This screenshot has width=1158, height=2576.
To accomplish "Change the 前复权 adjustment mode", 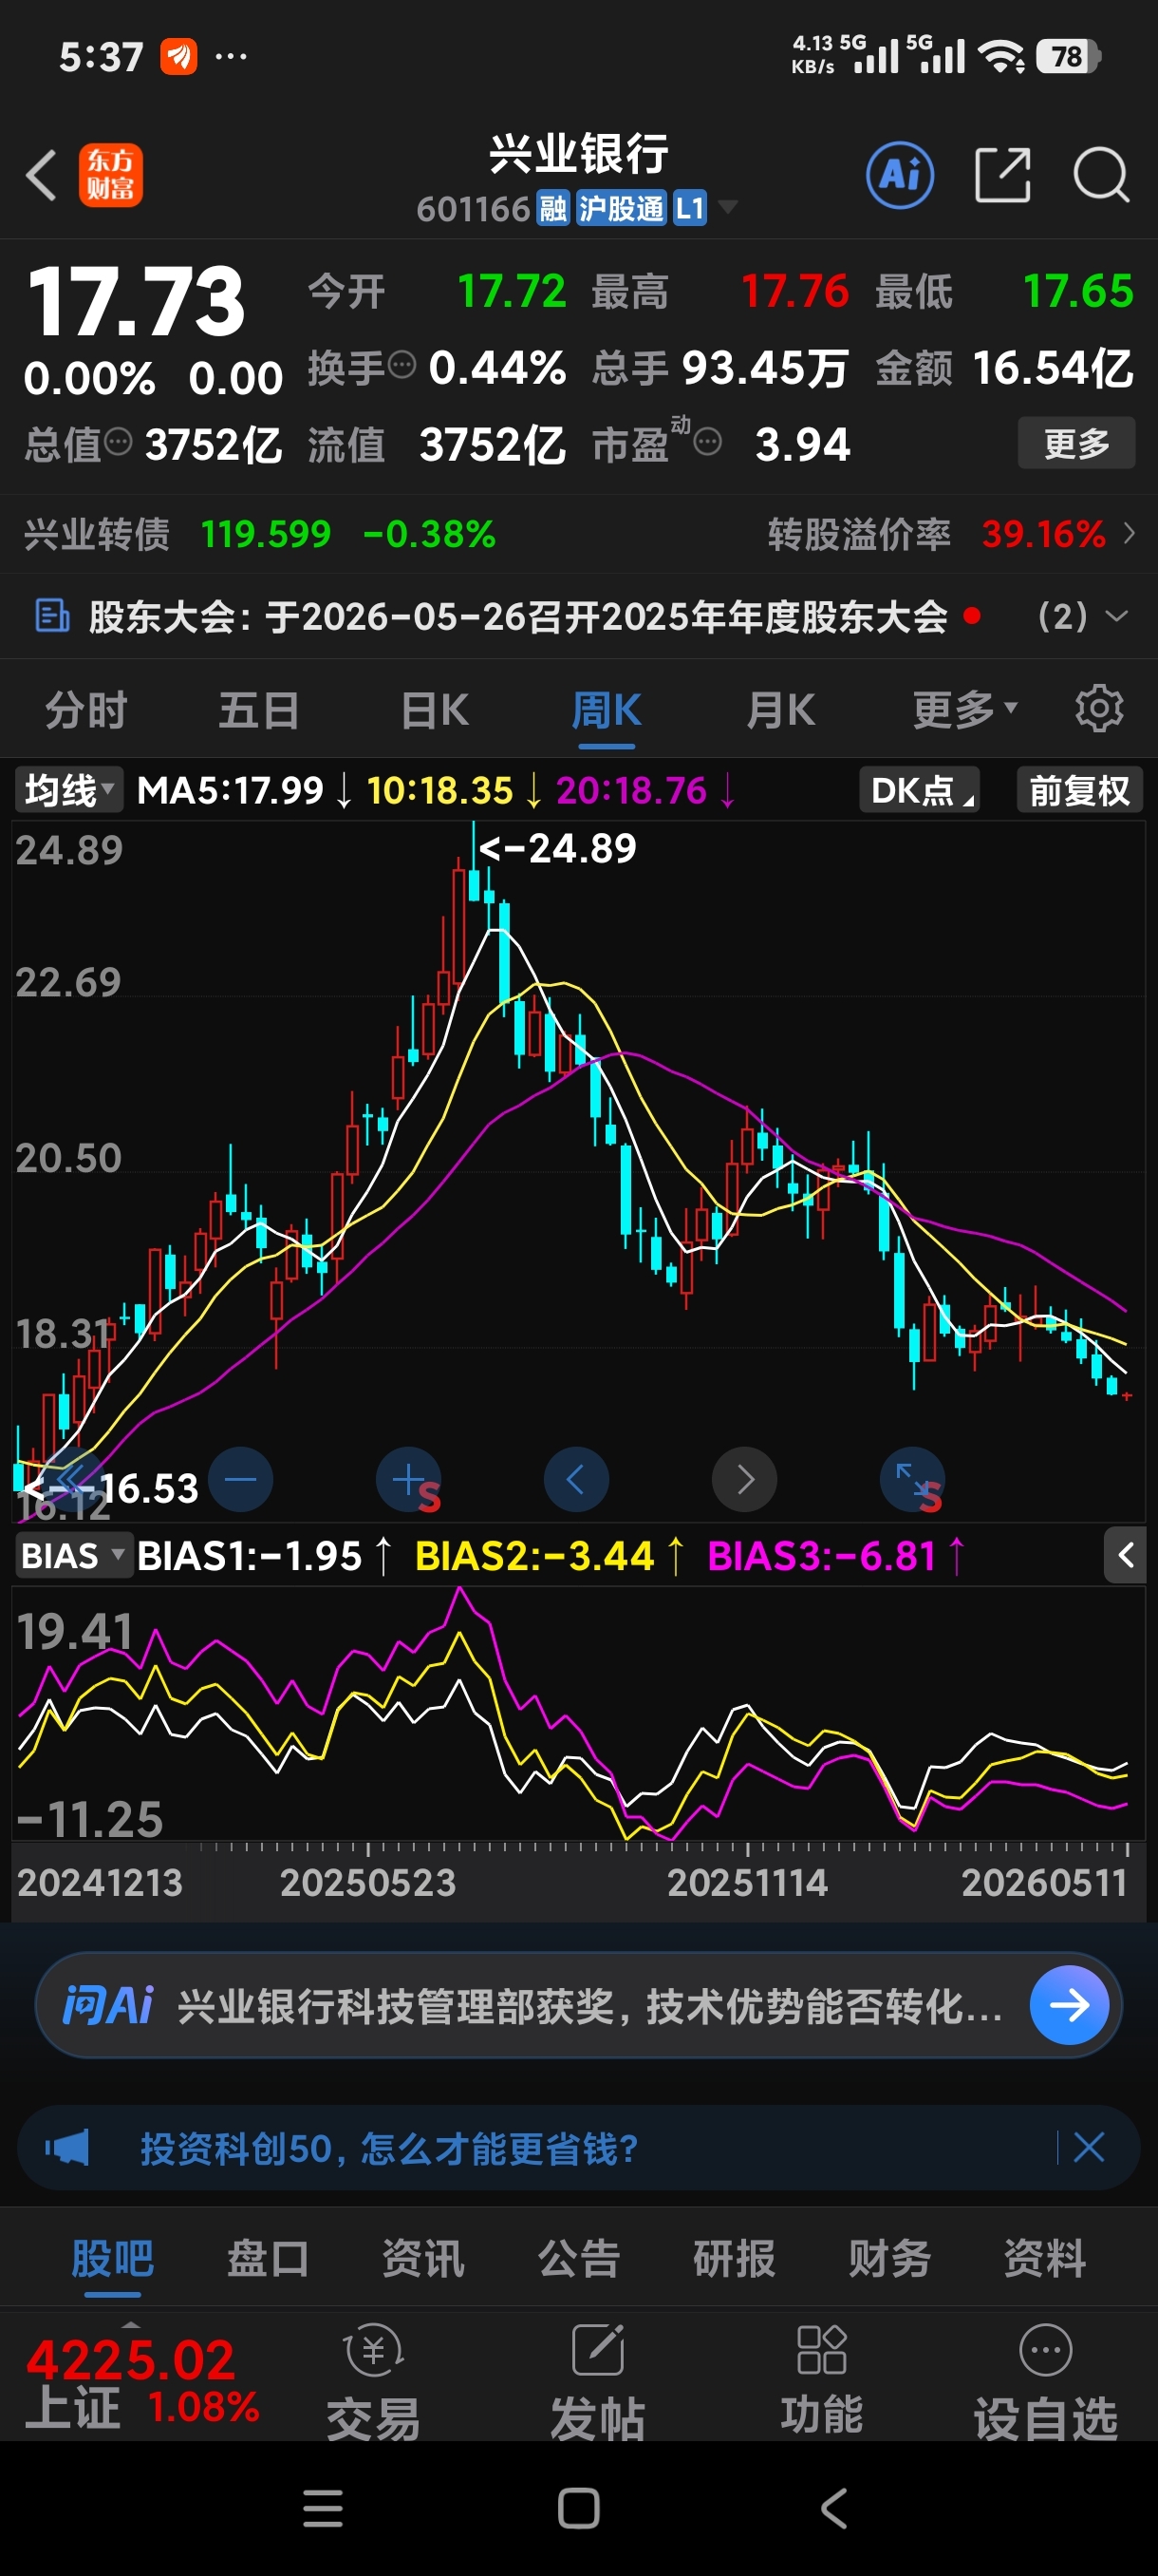I will tap(1080, 790).
